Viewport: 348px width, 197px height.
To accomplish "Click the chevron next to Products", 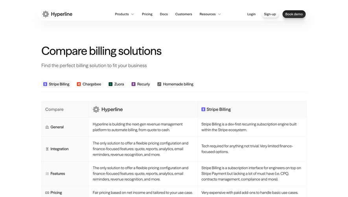I will (x=133, y=14).
